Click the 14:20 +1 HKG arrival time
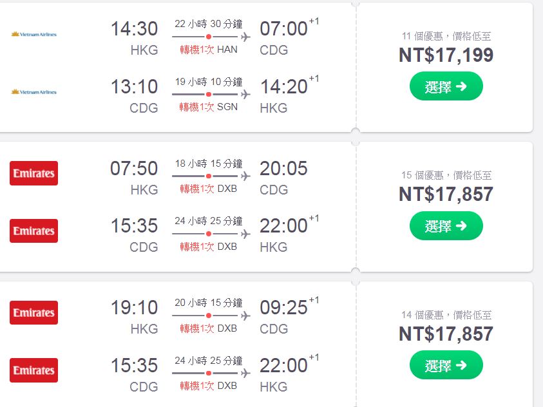543x407 pixels. pos(289,85)
